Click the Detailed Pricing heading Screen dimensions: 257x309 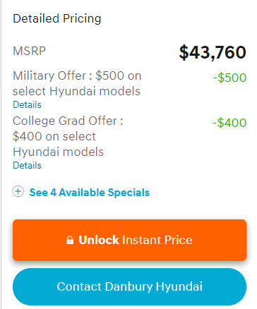(x=57, y=18)
